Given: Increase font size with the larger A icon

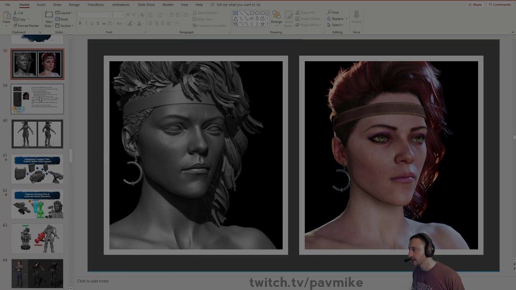Looking at the screenshot, I should point(129,15).
